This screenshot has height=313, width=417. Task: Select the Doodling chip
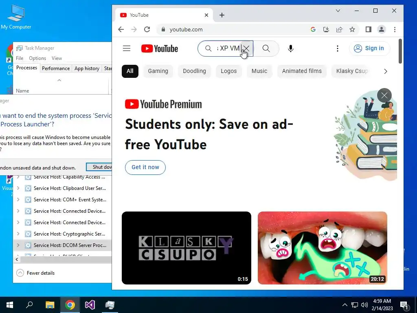pos(194,71)
